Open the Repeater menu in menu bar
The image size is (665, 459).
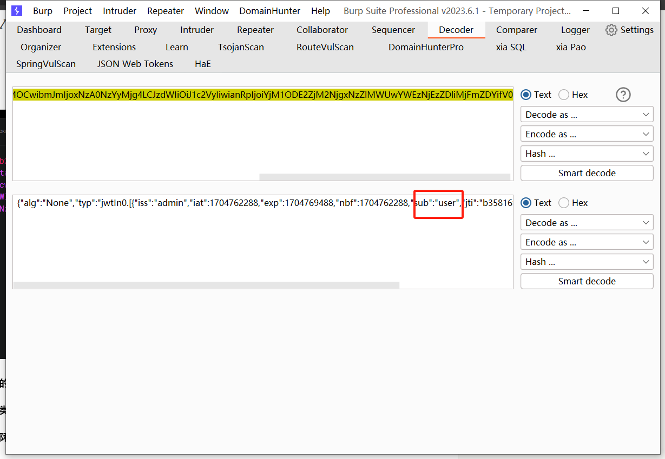point(166,11)
